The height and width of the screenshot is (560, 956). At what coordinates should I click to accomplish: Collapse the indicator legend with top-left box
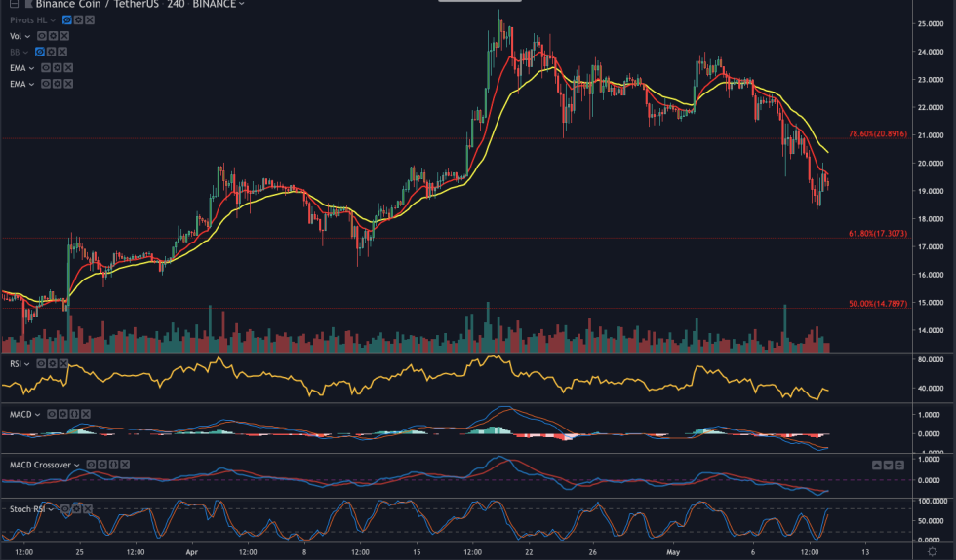14,4
